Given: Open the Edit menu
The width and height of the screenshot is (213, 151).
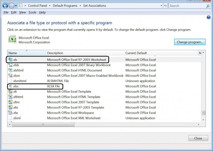Looking at the screenshot, I should click(14, 12).
